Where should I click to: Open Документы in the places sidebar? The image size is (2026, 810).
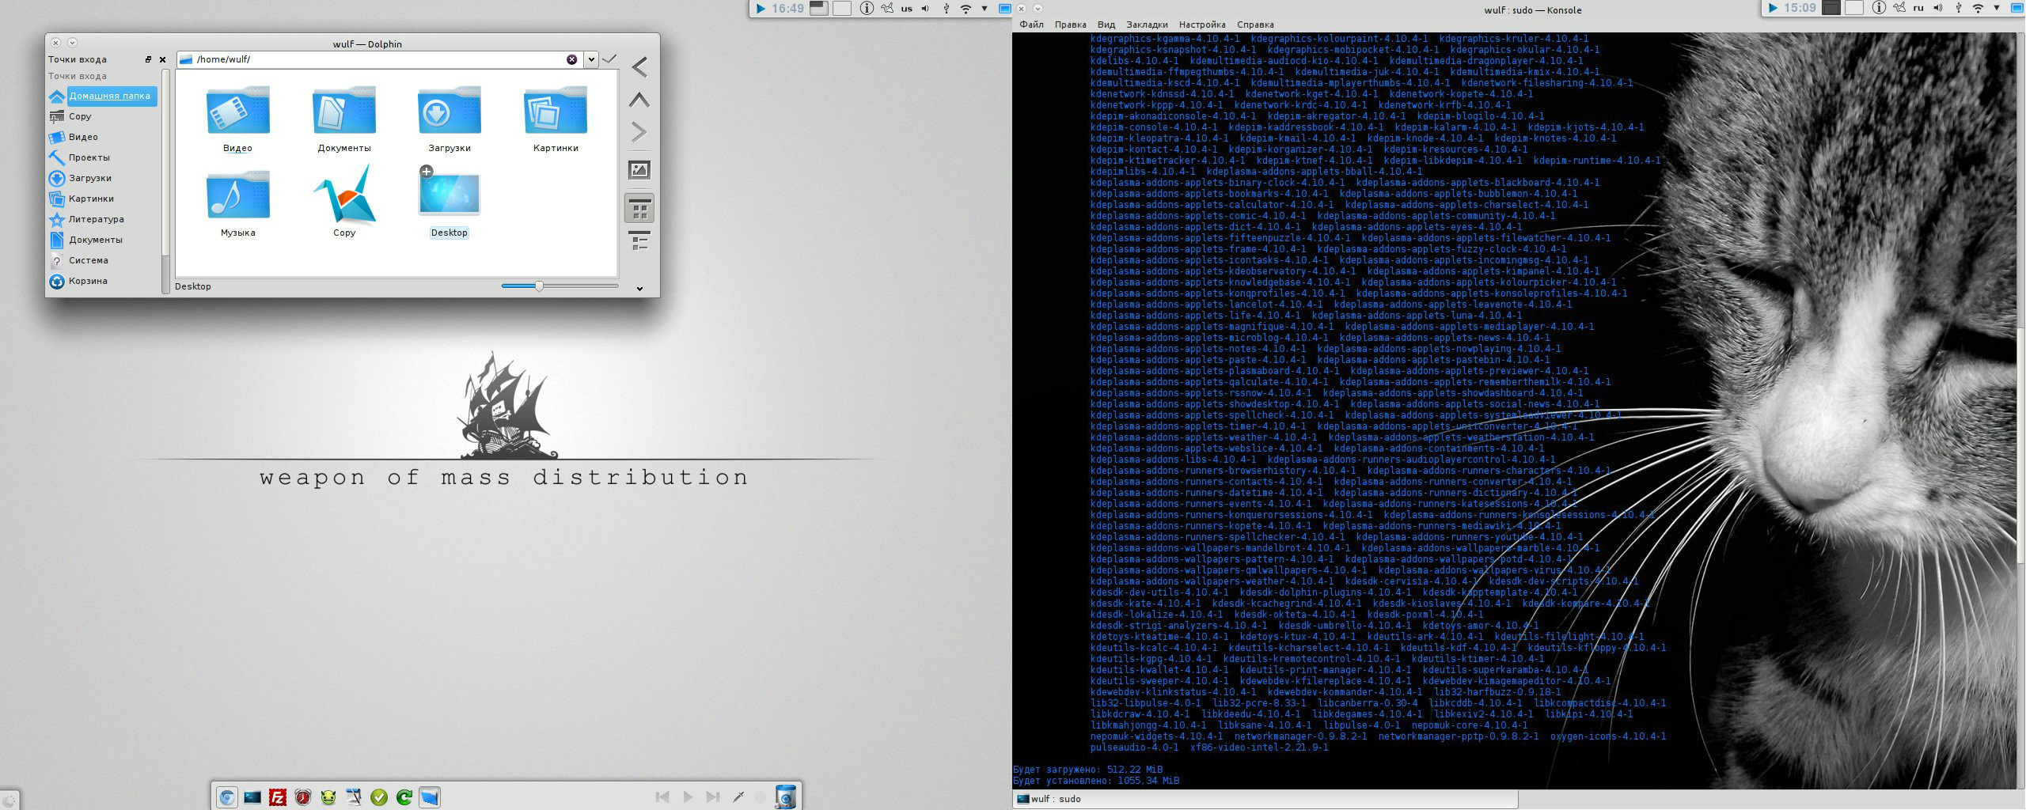(x=103, y=240)
